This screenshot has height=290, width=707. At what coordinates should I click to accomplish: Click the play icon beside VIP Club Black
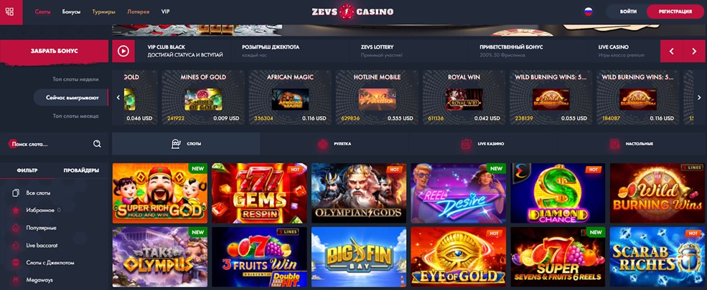click(123, 52)
